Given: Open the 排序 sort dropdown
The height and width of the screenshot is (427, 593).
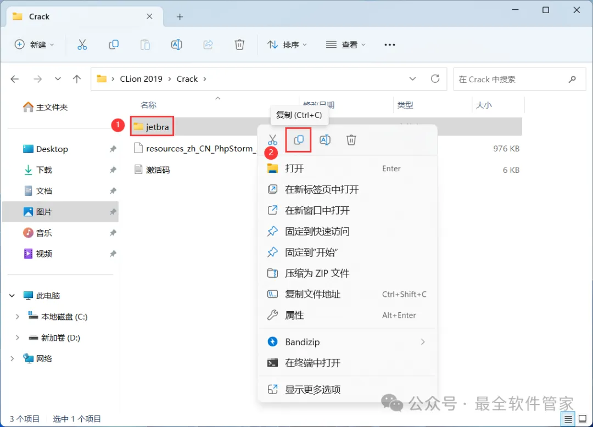Looking at the screenshot, I should tap(287, 44).
